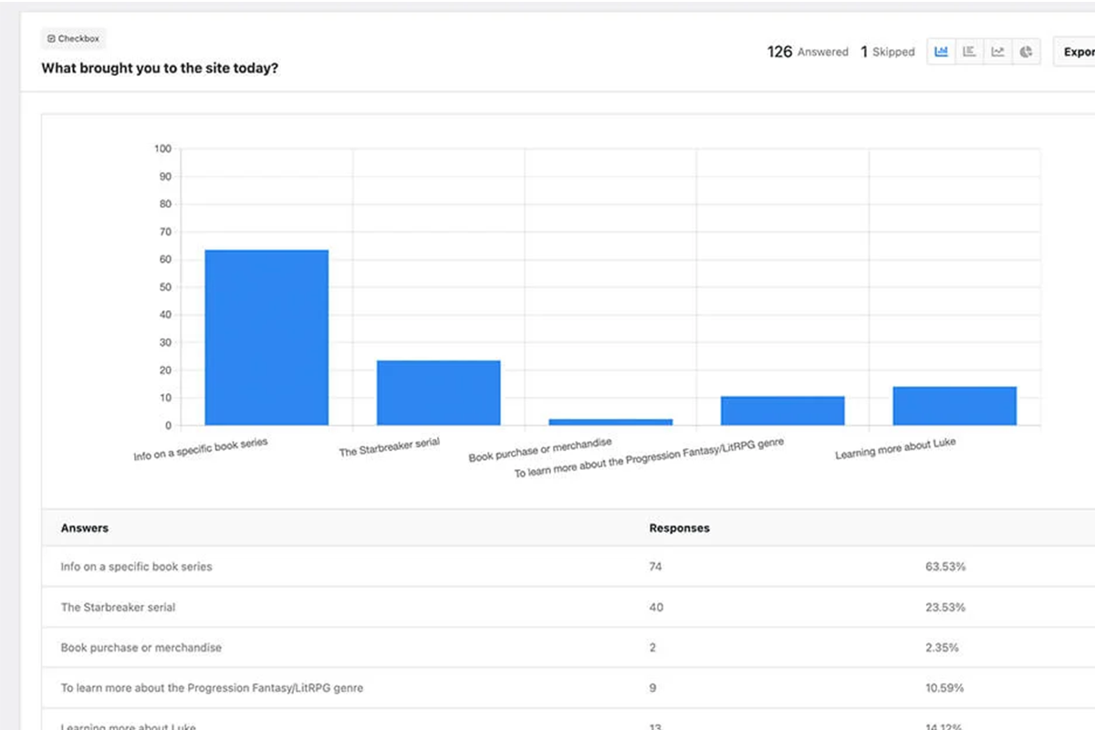Click the 1 Skipped count

pos(887,52)
